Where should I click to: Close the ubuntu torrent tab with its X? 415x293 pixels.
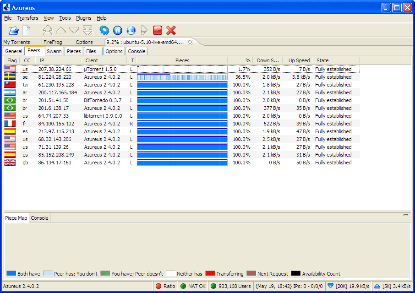(190, 42)
